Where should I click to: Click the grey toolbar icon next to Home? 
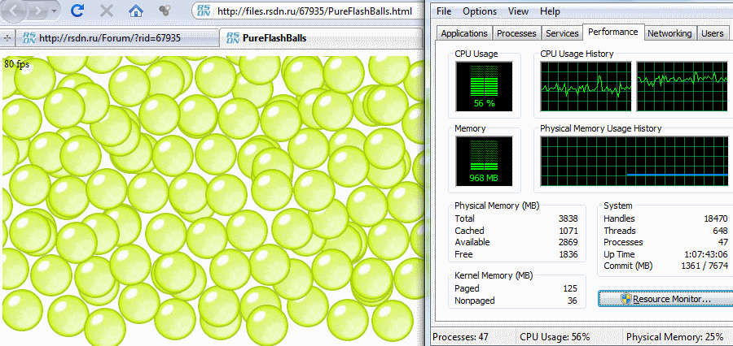coord(165,11)
